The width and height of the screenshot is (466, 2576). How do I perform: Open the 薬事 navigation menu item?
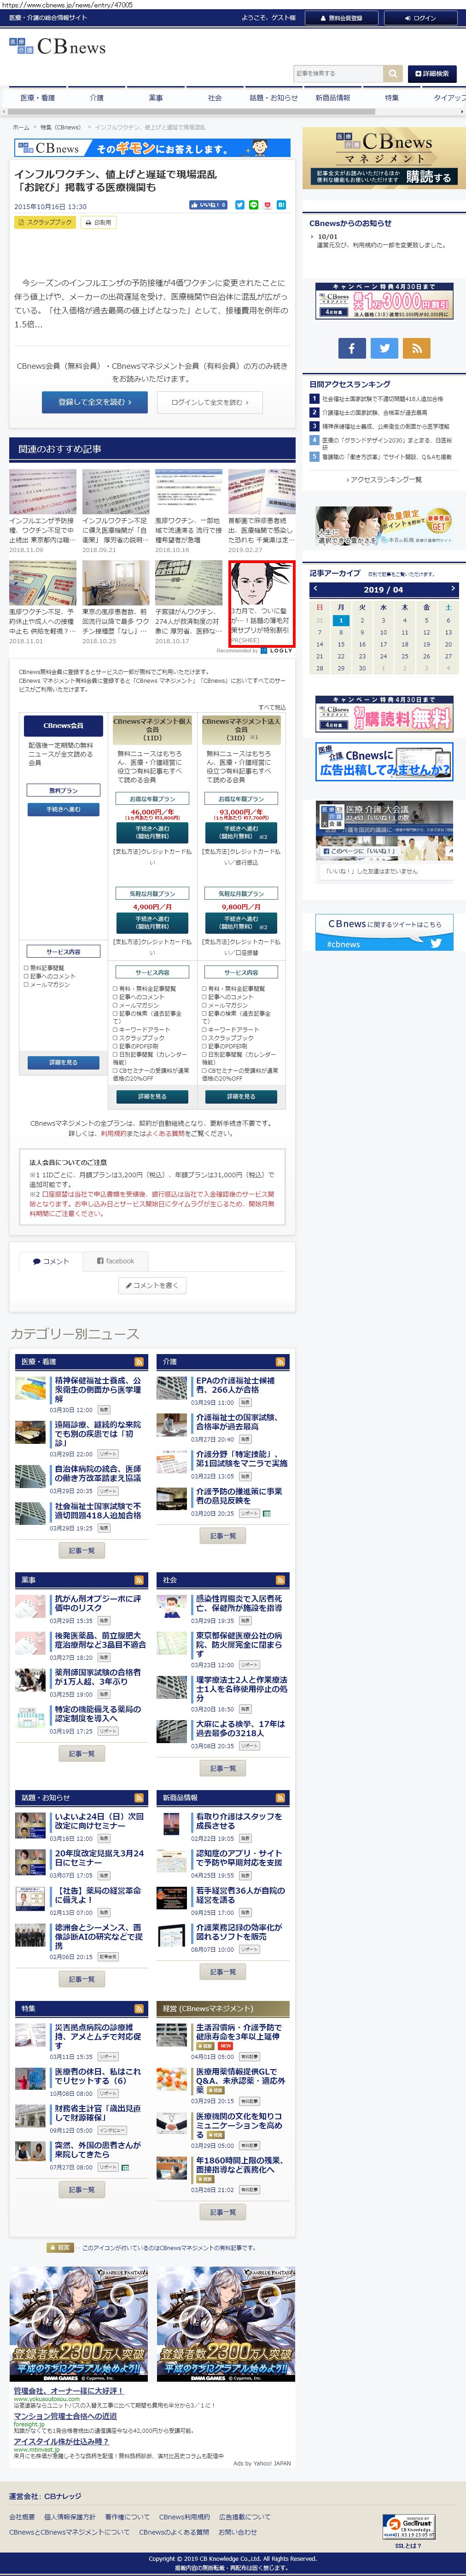point(155,98)
